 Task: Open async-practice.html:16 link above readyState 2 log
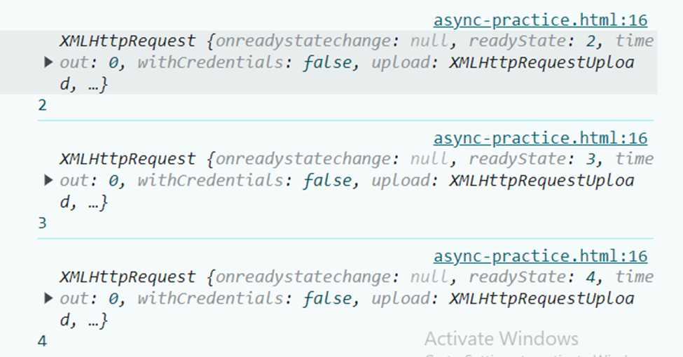(540, 20)
